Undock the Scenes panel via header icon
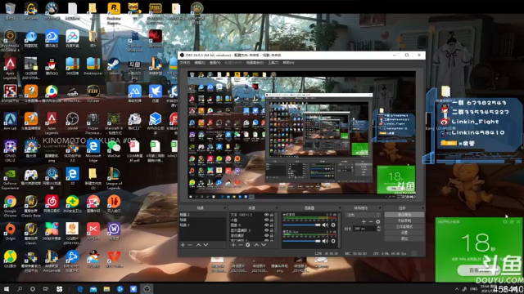 pyautogui.click(x=224, y=207)
